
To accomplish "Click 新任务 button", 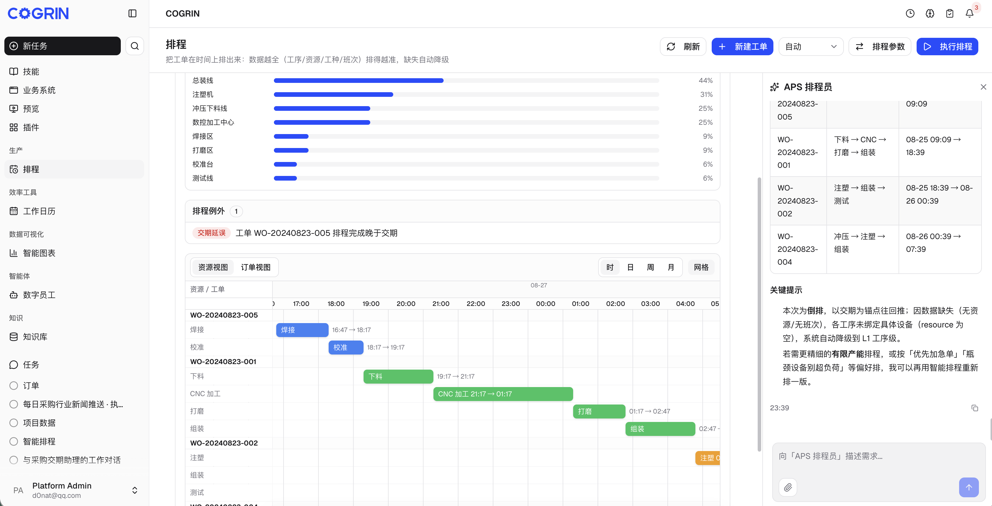I will coord(62,46).
